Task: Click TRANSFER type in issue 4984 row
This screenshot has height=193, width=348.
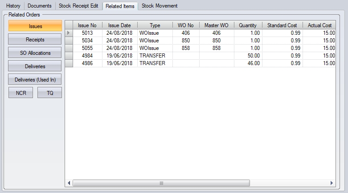Action: pyautogui.click(x=155, y=56)
